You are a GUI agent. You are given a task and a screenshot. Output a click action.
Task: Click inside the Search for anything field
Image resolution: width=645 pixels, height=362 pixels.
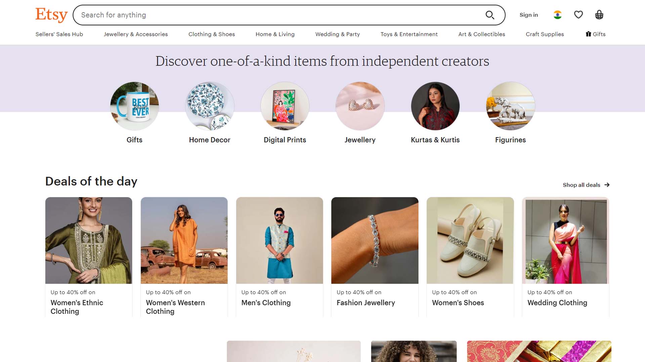(235, 15)
